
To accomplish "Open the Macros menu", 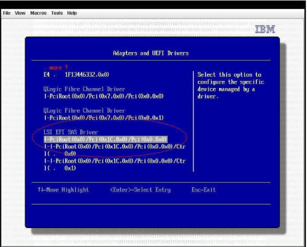I will click(38, 13).
